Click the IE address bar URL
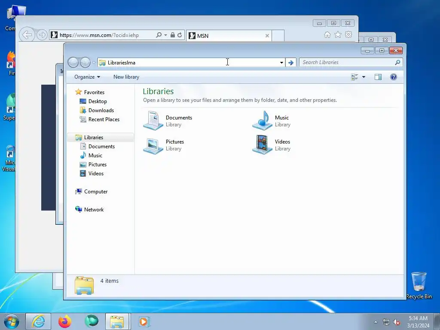 tap(99, 35)
